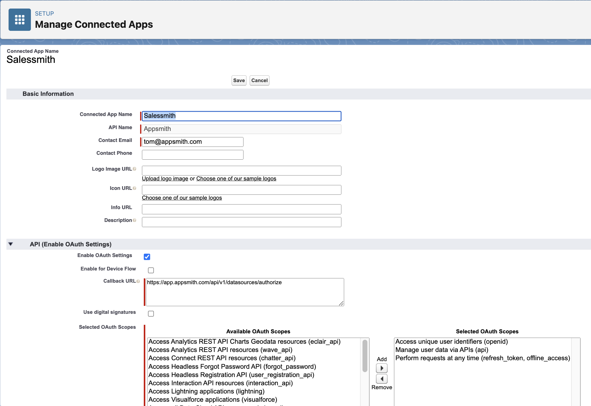
Task: Enable the Device Flow checkbox
Action: (151, 270)
